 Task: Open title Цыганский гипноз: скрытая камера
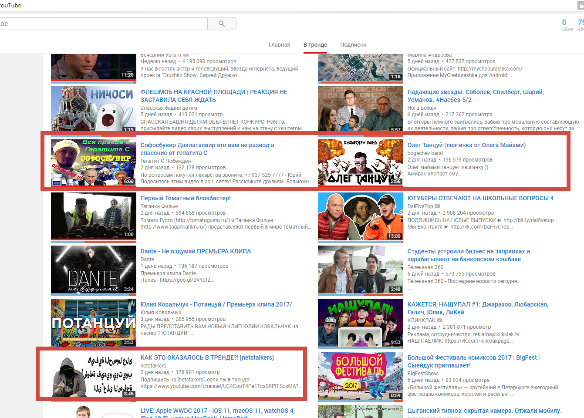click(484, 411)
